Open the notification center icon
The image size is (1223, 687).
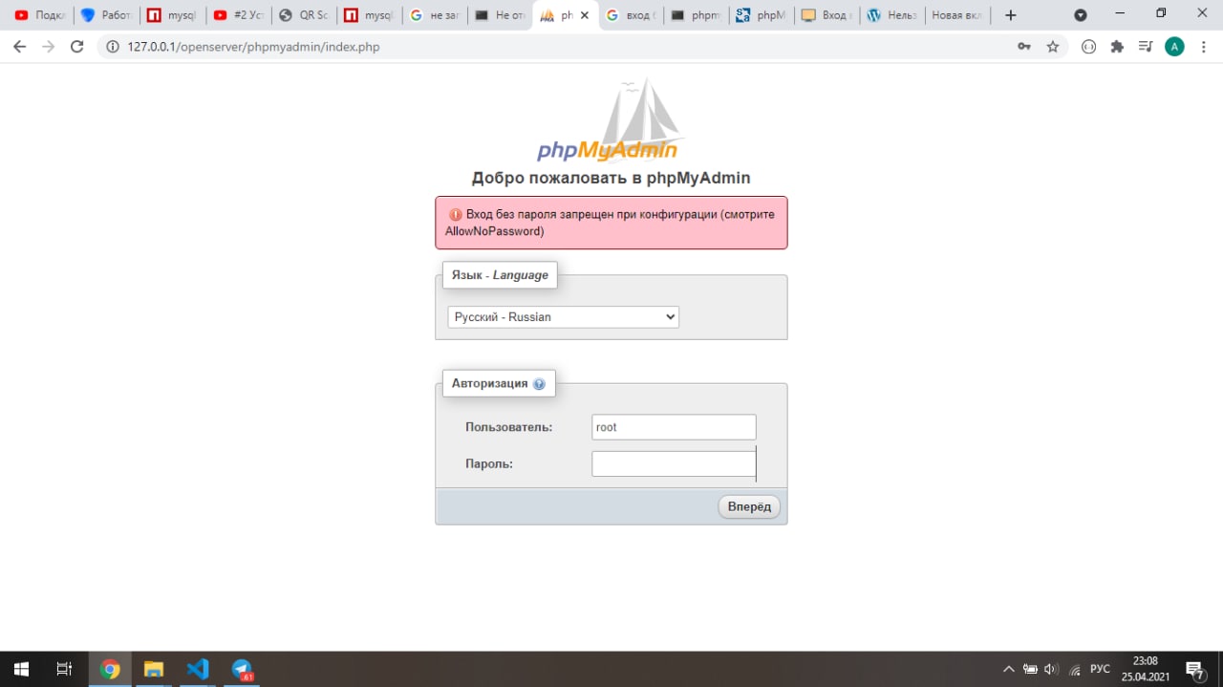[1195, 669]
